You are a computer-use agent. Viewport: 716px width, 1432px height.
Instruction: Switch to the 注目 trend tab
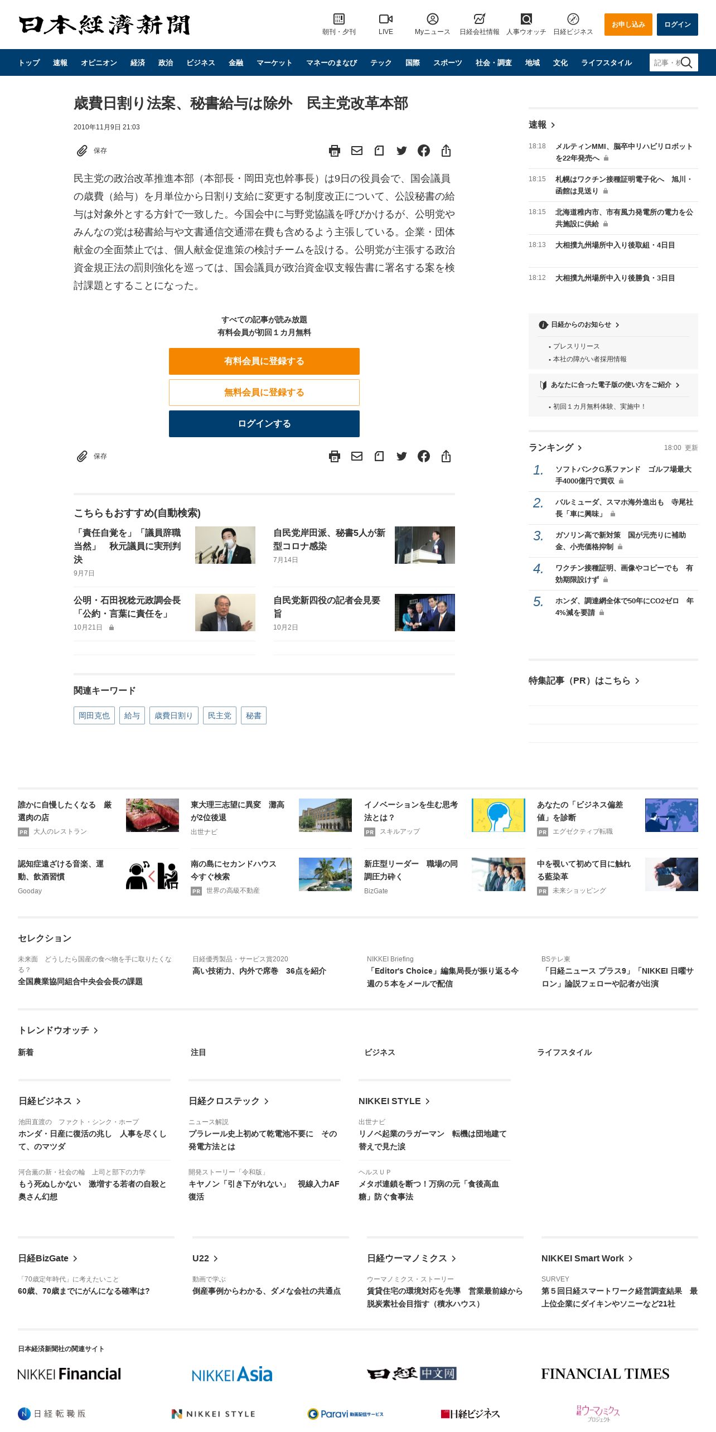(x=199, y=1052)
